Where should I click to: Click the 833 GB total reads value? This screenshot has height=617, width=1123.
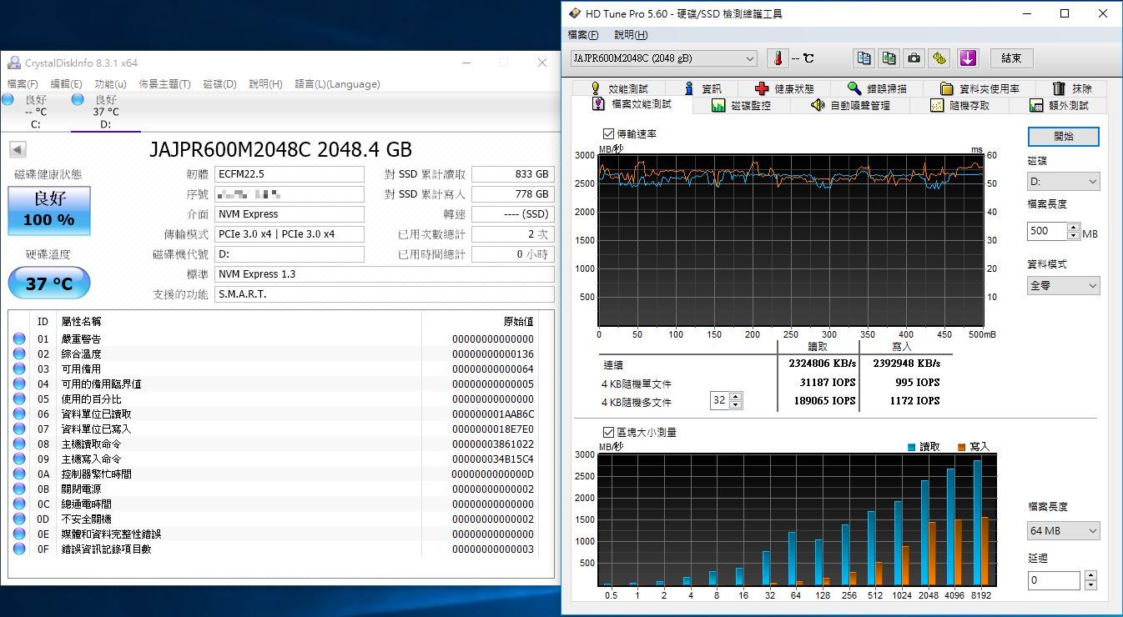[x=513, y=174]
